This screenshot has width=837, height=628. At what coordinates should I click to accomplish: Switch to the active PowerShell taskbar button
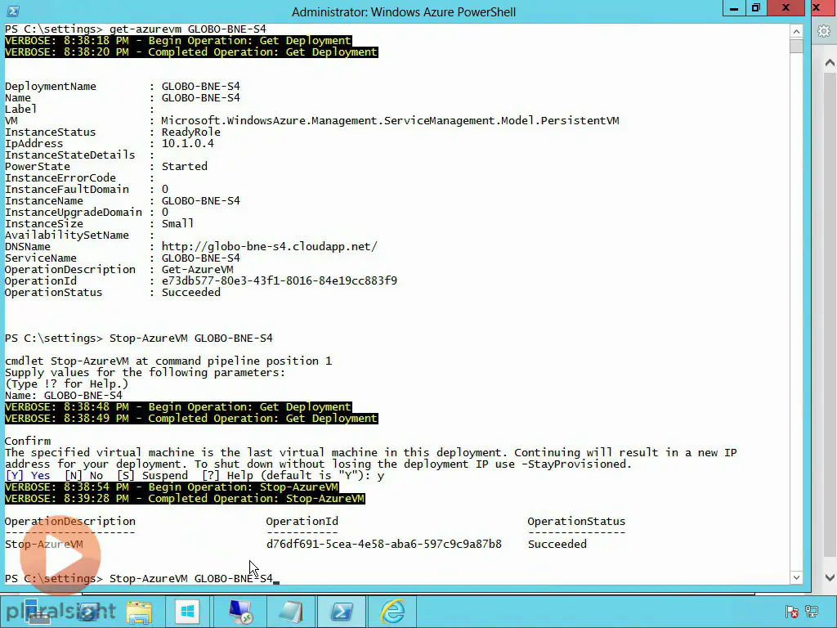click(x=342, y=612)
